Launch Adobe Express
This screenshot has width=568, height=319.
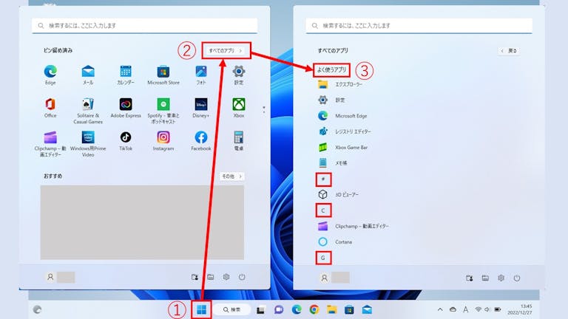(126, 108)
